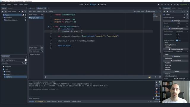Open the AssetLib workspace
190x107 pixels.
[x=102, y=5]
